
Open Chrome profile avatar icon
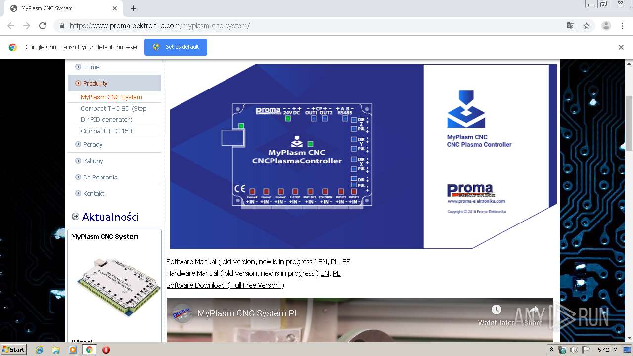coord(606,26)
